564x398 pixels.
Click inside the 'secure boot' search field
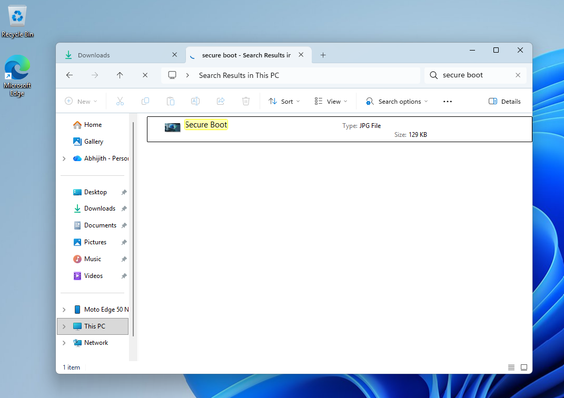(x=475, y=75)
